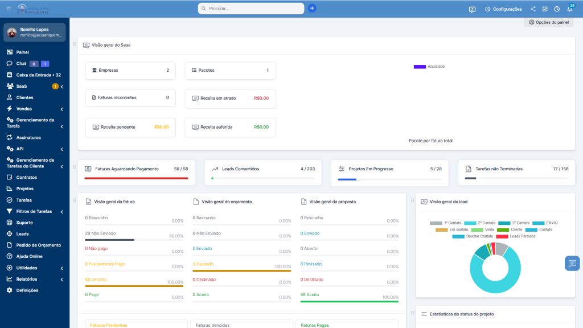Open the customer chat icon in header

[x=472, y=9]
